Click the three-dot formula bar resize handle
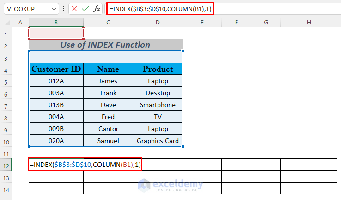The width and height of the screenshot is (341, 200). tap(63, 9)
